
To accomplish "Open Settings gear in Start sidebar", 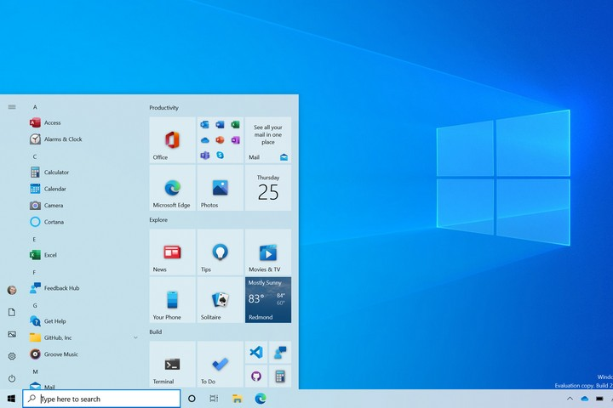I will tap(11, 356).
